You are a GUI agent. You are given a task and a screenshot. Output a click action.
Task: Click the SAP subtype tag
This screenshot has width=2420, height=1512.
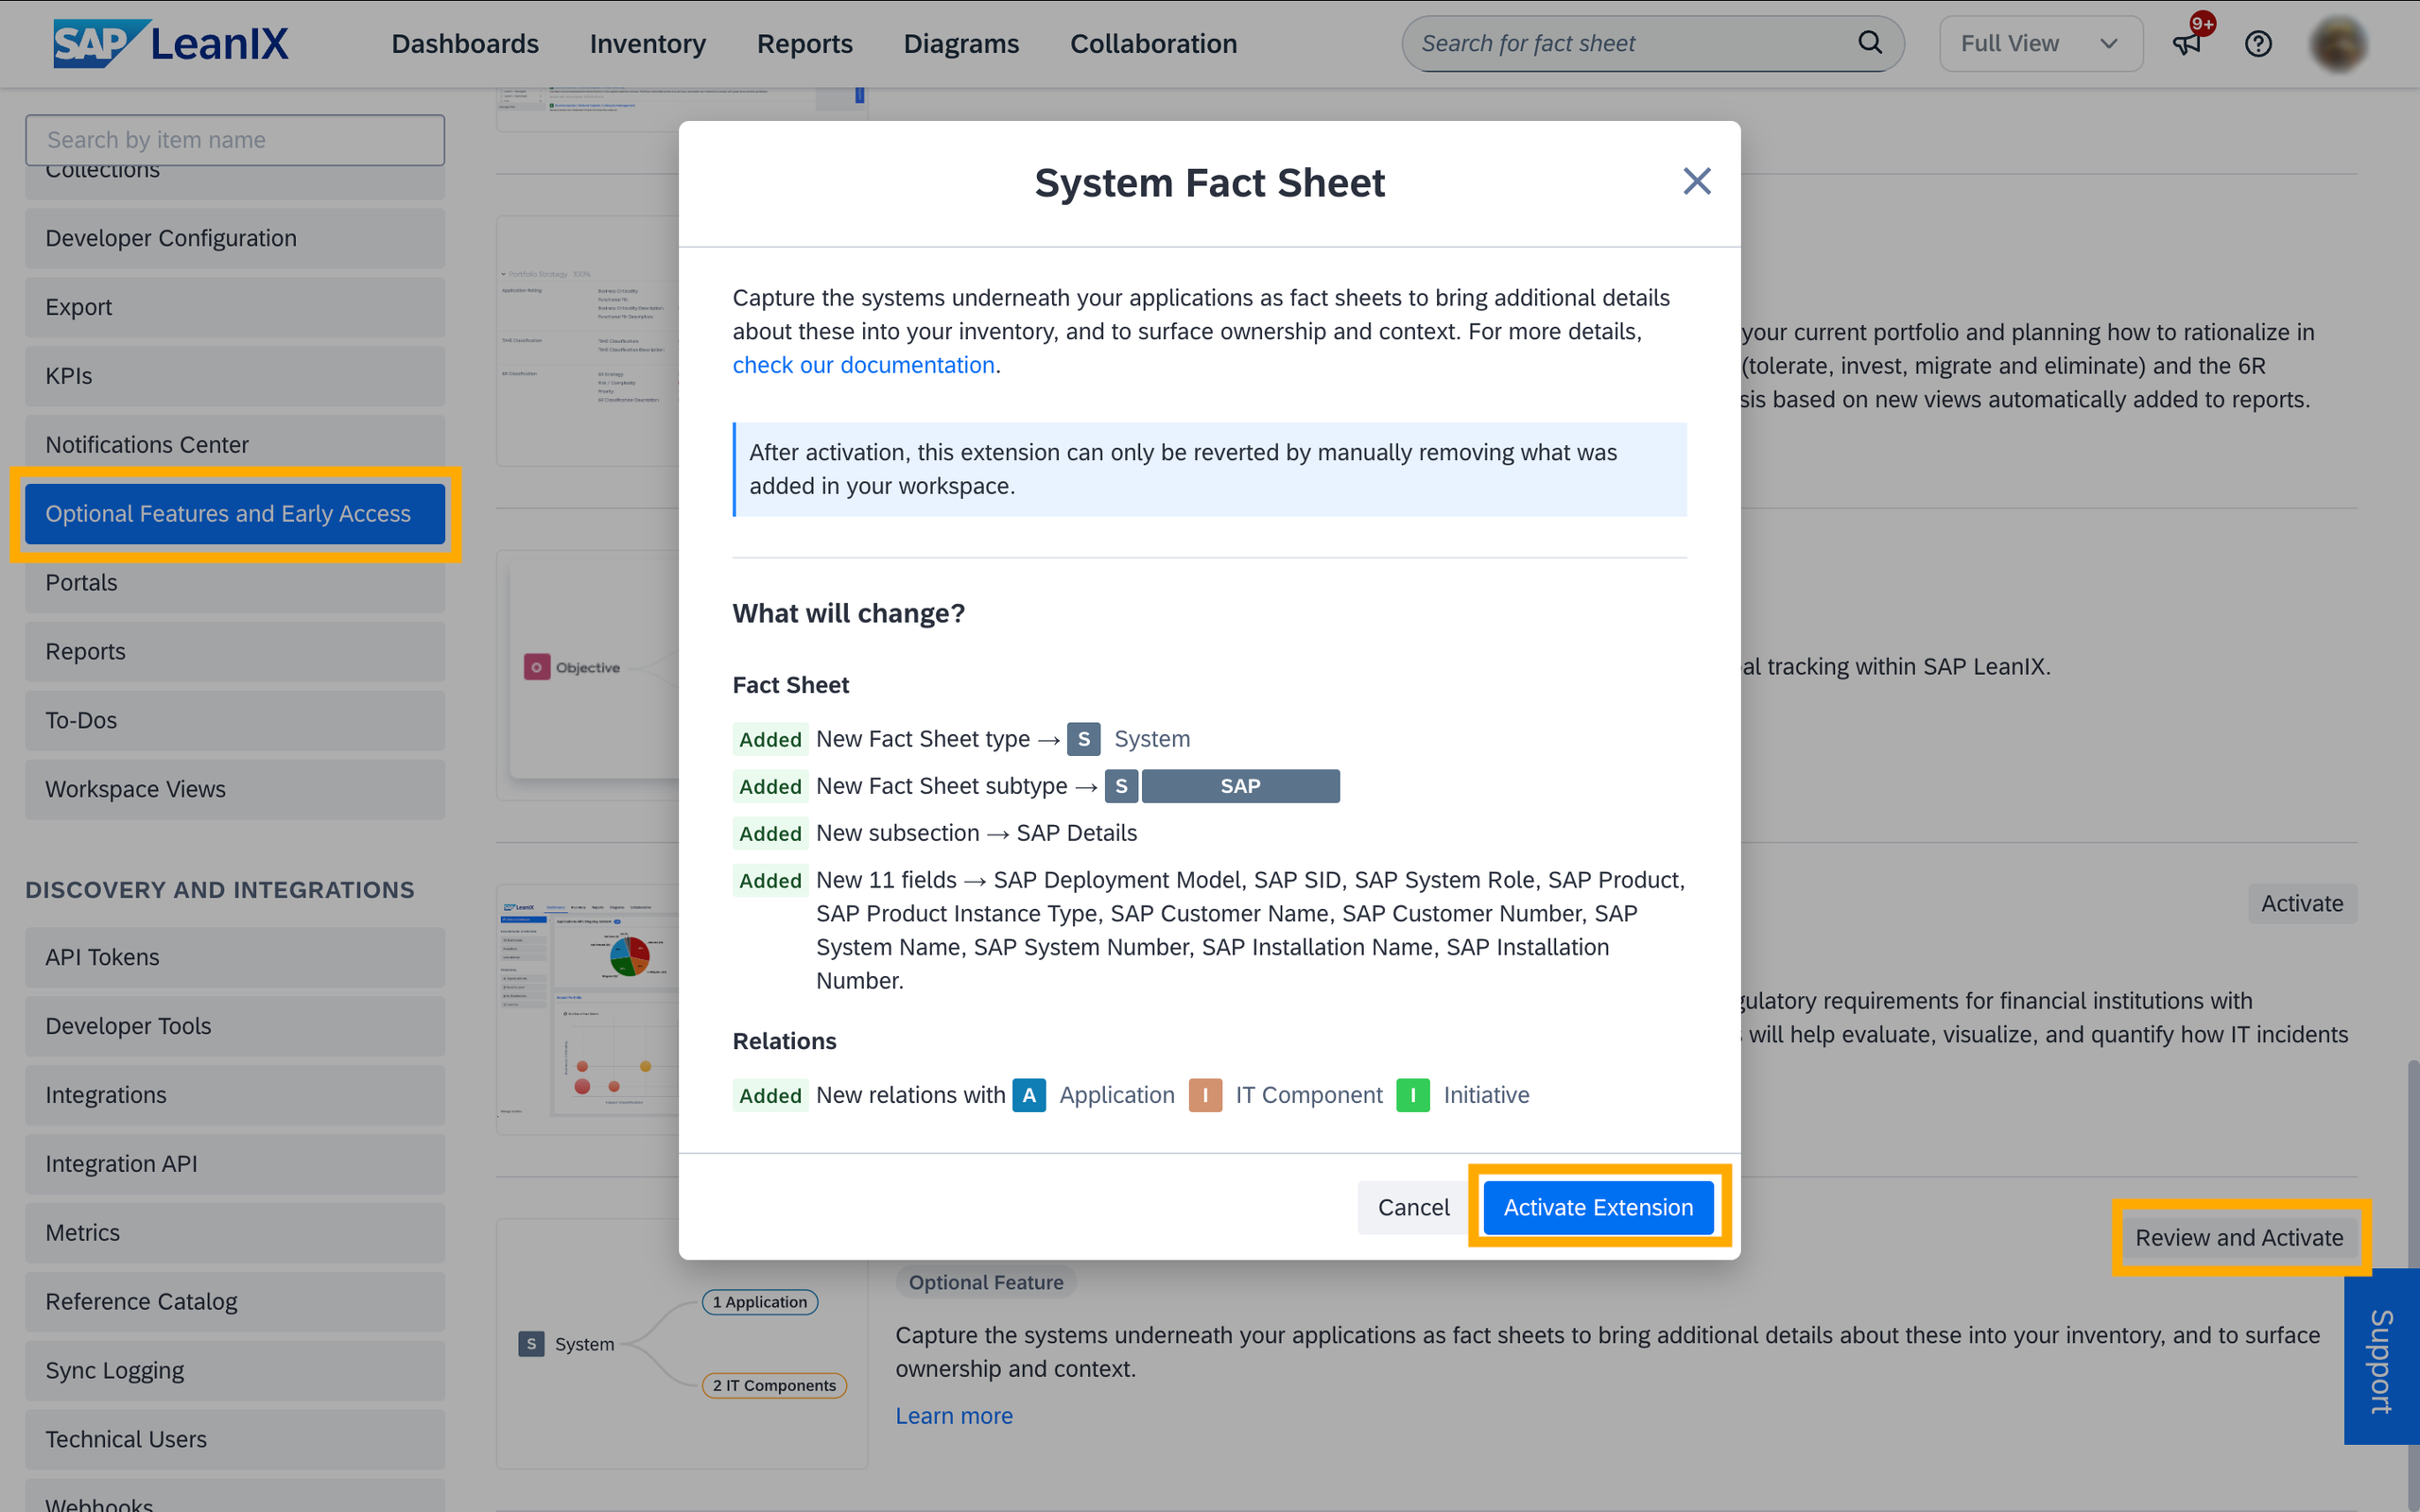tap(1240, 786)
